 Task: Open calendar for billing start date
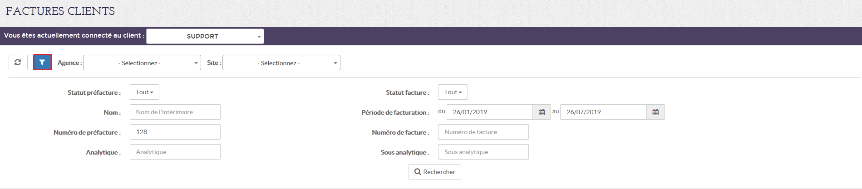click(542, 112)
